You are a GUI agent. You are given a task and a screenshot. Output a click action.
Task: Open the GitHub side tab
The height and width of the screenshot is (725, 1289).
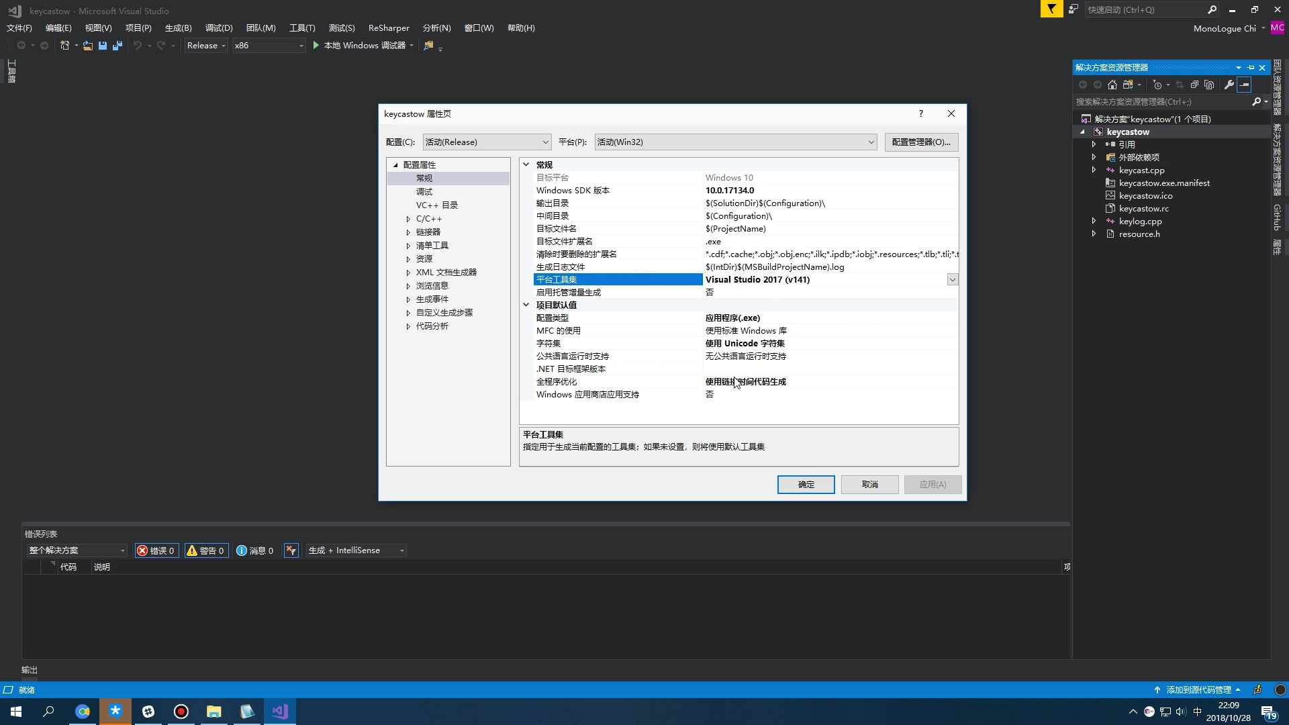[1277, 217]
